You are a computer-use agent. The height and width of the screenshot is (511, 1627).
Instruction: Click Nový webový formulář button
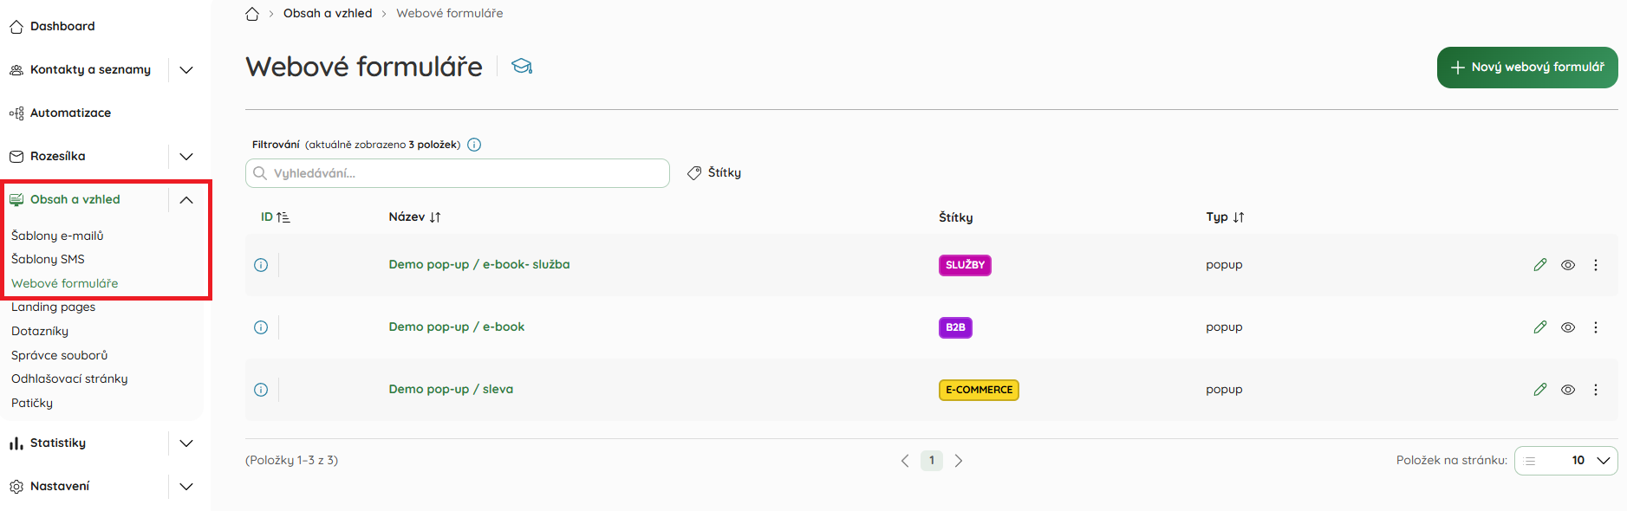(1527, 68)
